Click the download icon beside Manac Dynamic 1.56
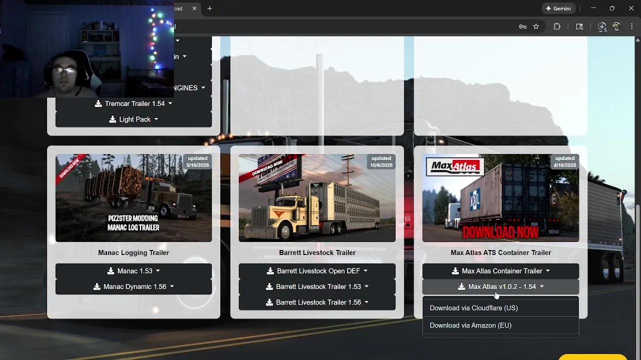 pyautogui.click(x=97, y=287)
